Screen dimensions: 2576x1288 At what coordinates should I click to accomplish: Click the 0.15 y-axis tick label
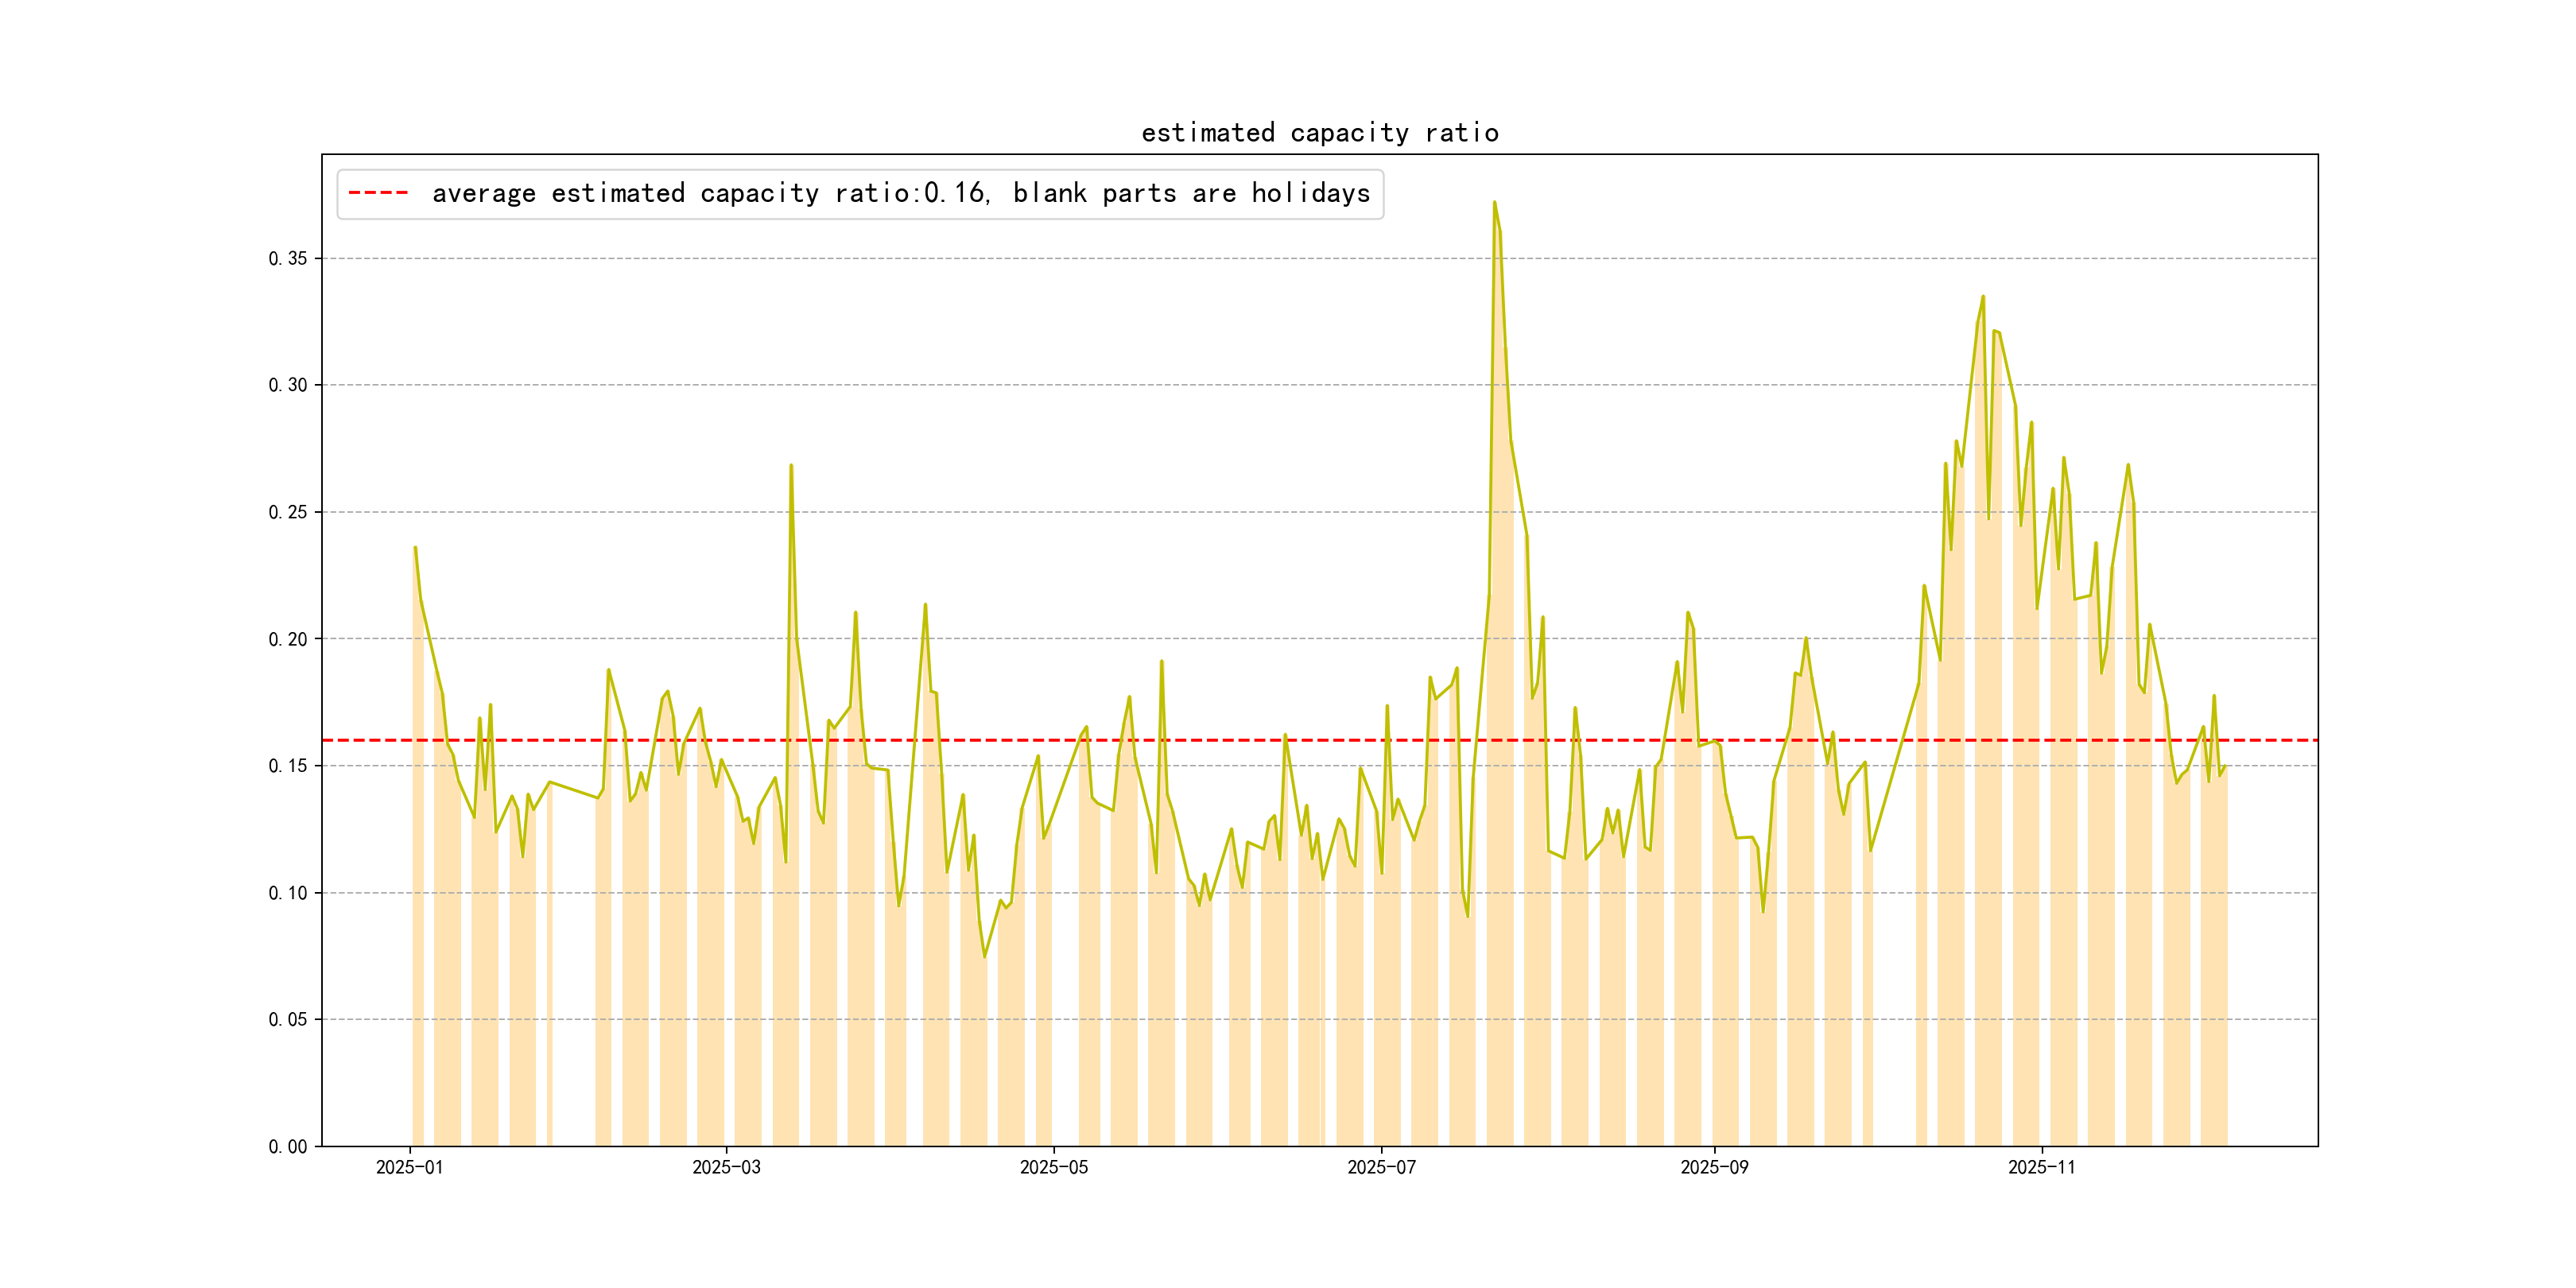tap(288, 766)
